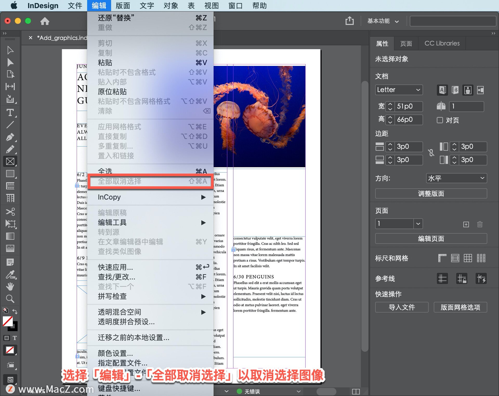
Task: Select the Type tool
Action: (x=10, y=113)
